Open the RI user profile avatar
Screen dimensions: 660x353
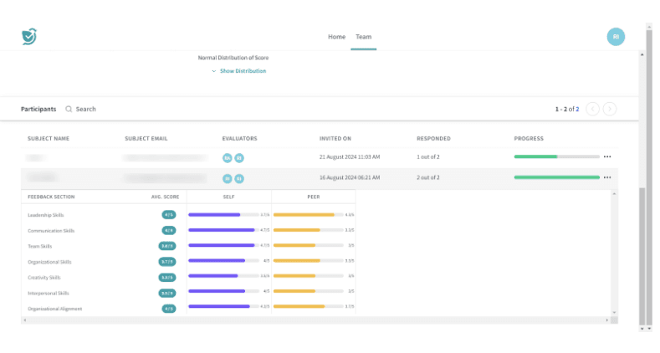616,37
